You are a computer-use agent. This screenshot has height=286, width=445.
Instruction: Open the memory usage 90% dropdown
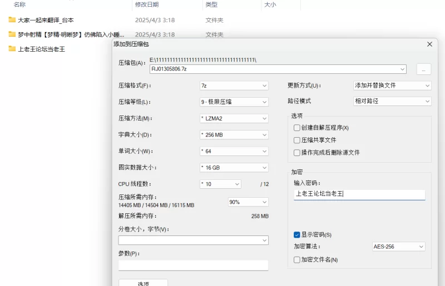click(x=248, y=202)
